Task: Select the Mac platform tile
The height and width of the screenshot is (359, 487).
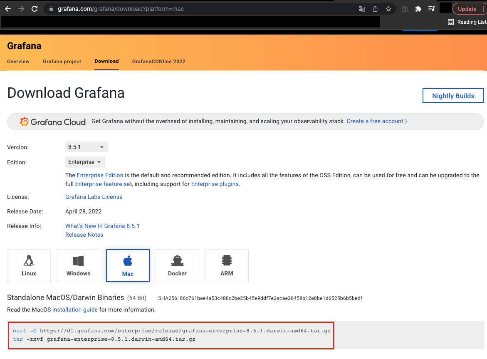Action: [128, 265]
